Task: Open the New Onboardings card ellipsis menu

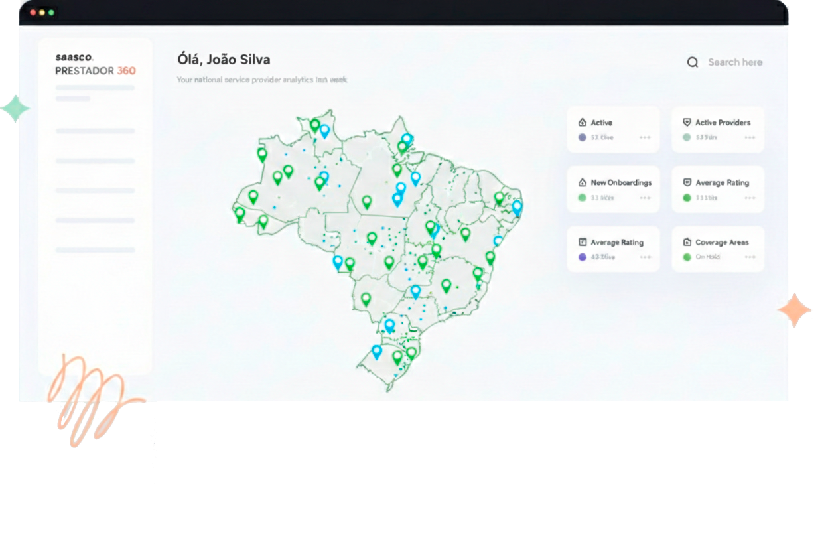Action: tap(645, 198)
